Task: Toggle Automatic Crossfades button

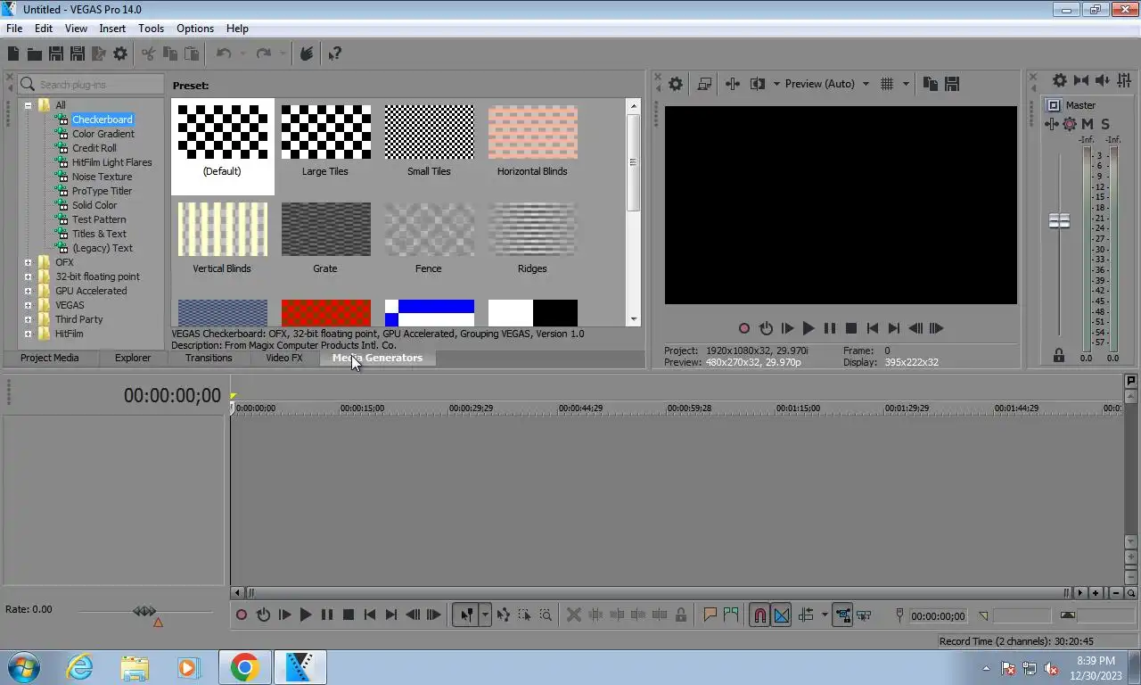Action: [x=781, y=615]
